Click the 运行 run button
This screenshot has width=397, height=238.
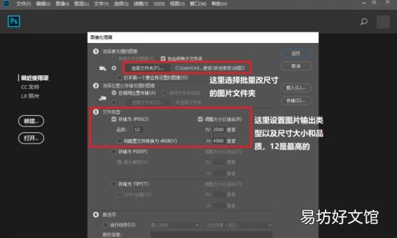296,54
